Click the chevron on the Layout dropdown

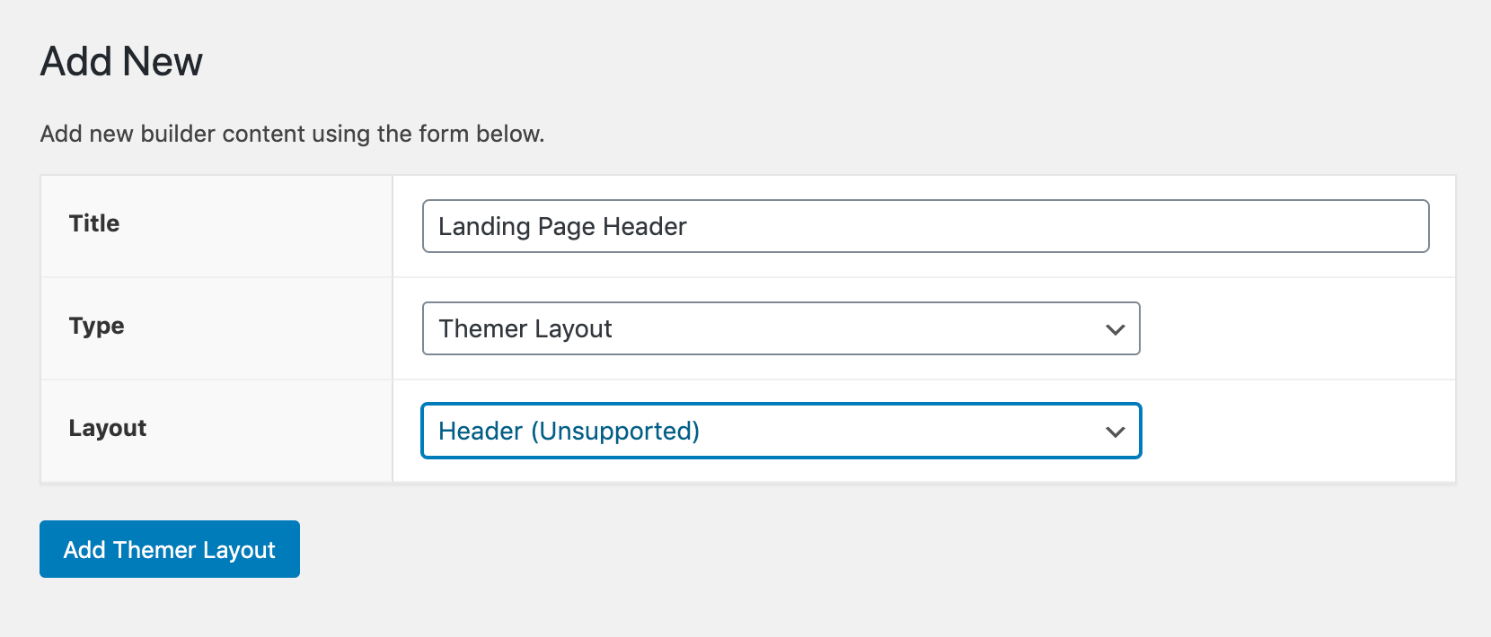(1115, 431)
